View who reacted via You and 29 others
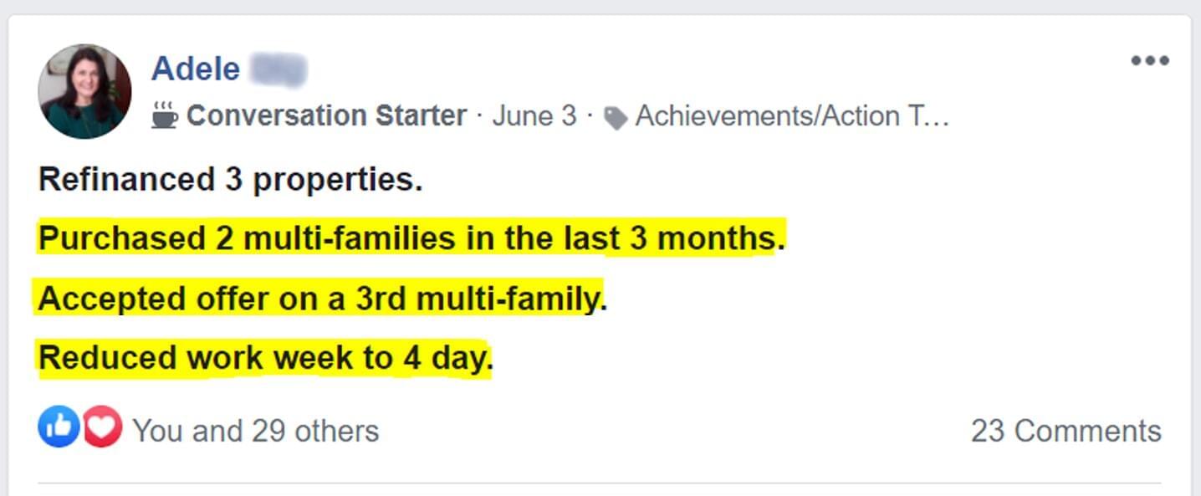The height and width of the screenshot is (496, 1201). [256, 431]
